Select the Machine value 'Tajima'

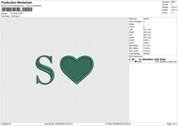tap(146, 19)
